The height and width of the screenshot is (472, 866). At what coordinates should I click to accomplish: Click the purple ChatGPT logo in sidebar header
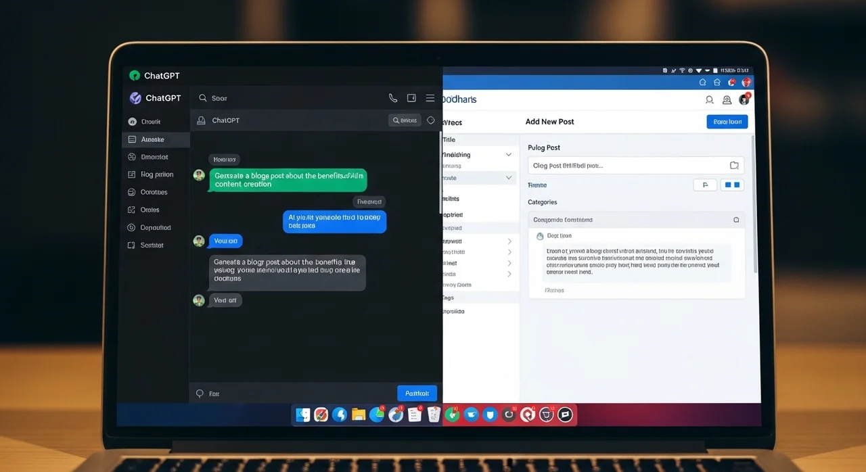pos(135,98)
